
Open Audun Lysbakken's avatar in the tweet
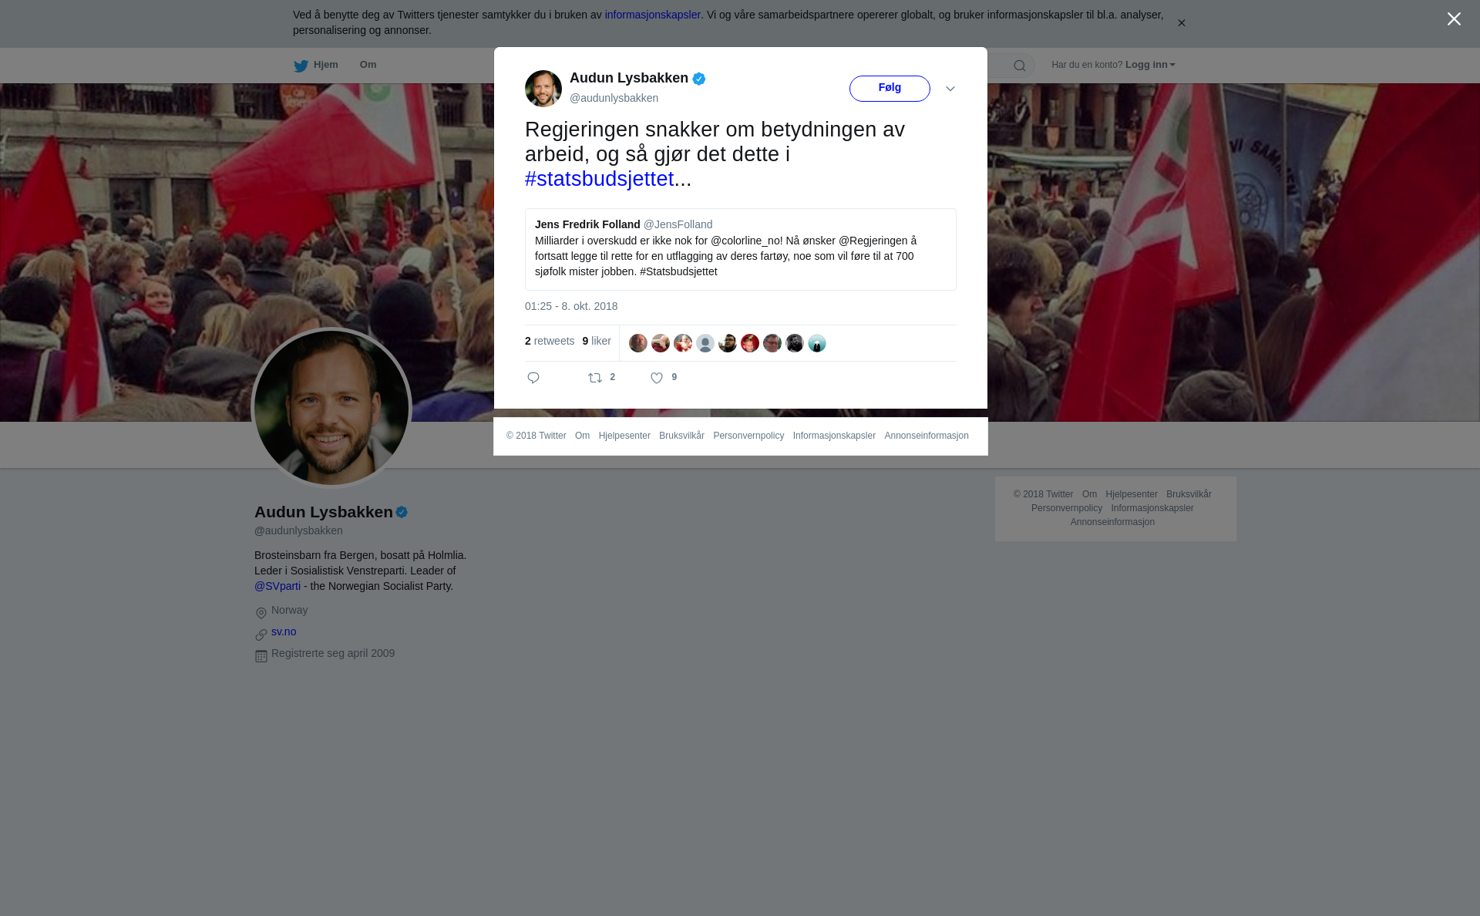coord(543,89)
